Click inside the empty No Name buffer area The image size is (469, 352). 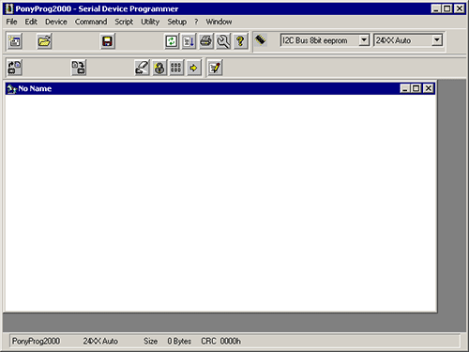coord(220,203)
